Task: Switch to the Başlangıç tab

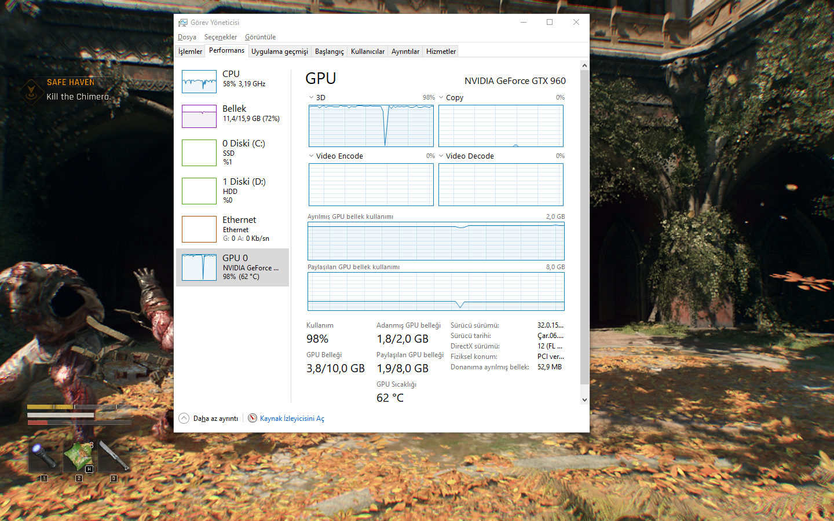Action: [330, 52]
